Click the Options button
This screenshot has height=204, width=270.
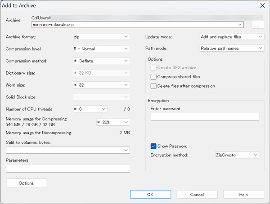point(27,183)
